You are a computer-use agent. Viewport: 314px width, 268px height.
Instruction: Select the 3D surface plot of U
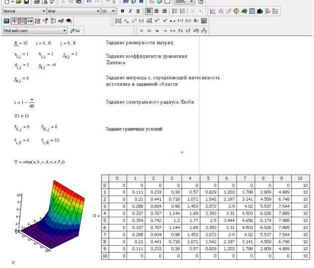51,217
